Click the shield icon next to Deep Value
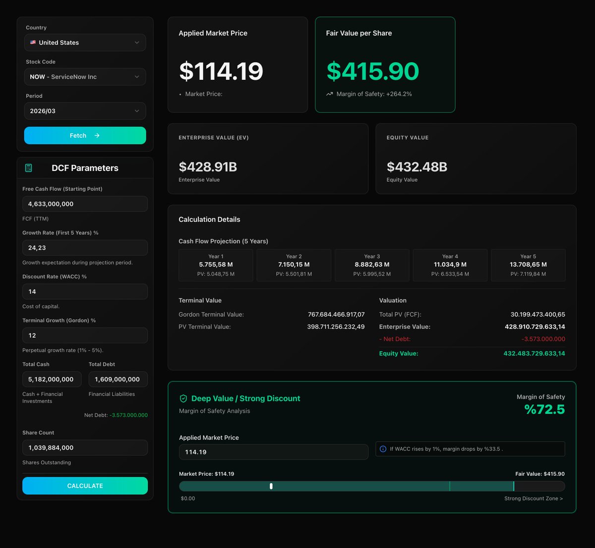 [183, 398]
